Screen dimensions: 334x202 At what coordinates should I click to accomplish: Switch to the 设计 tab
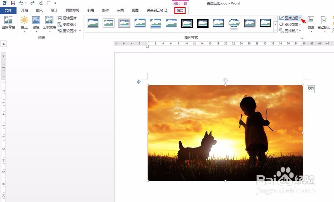click(x=54, y=10)
